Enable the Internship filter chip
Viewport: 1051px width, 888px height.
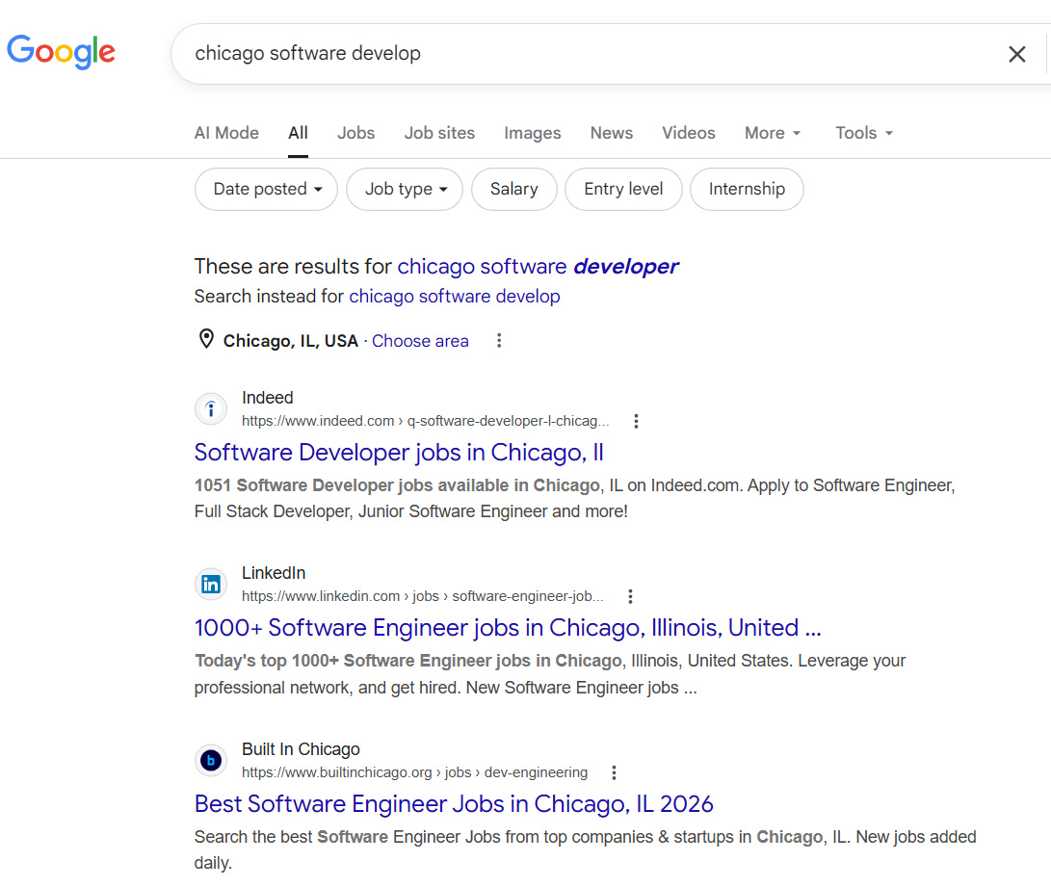(x=747, y=189)
